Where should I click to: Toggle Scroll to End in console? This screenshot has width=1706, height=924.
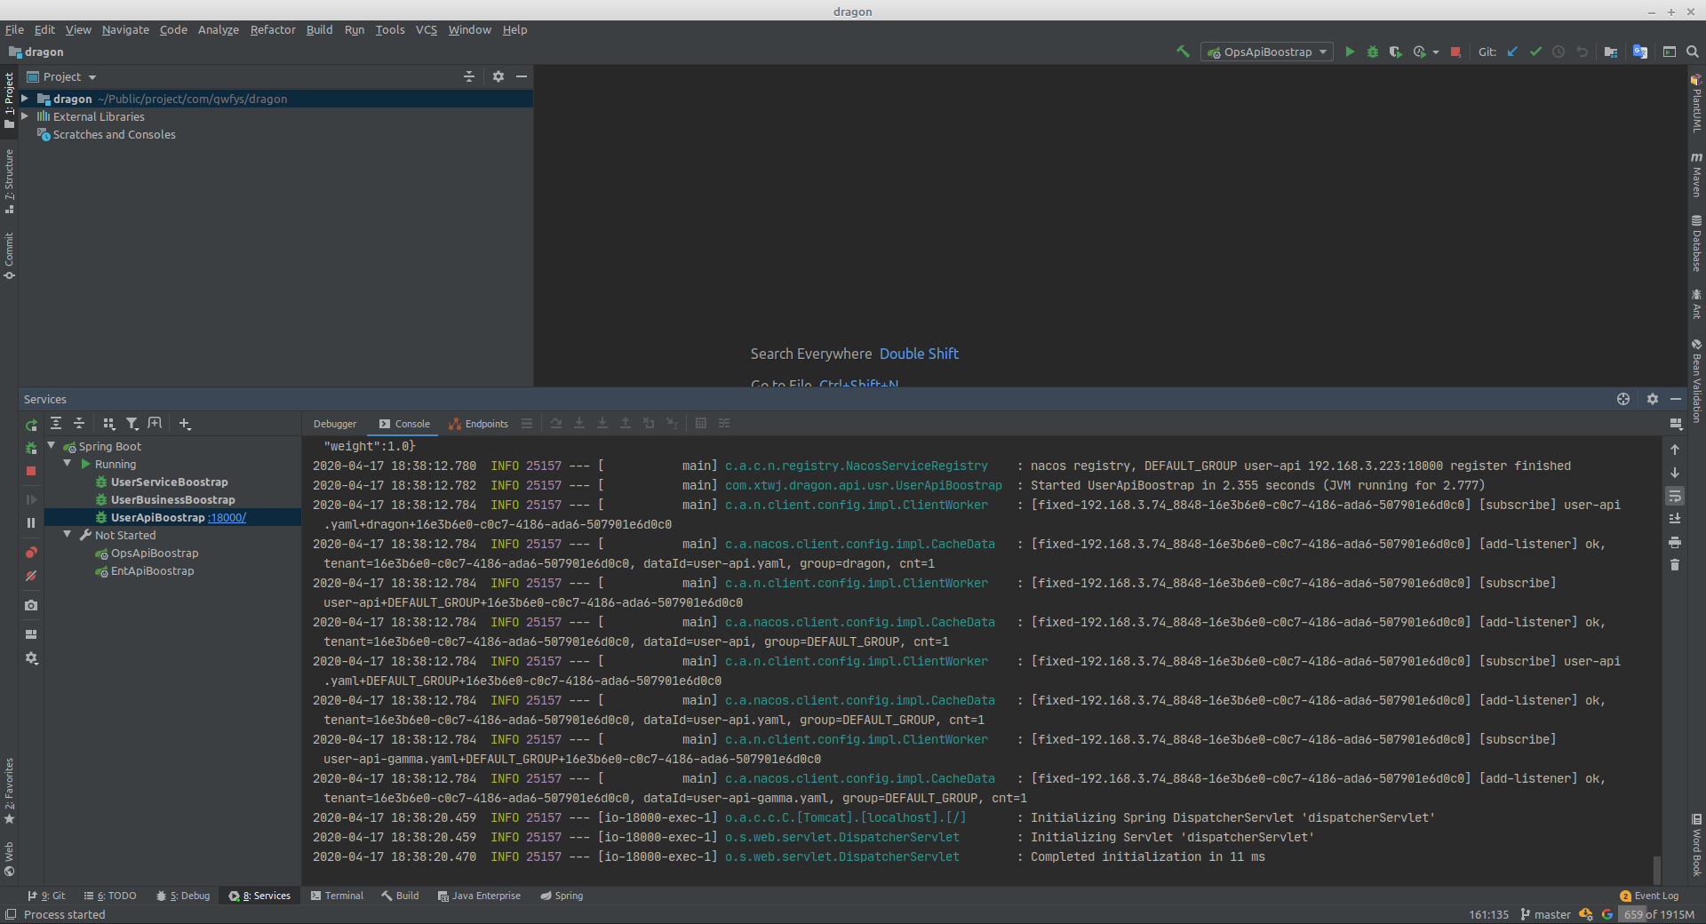point(1675,519)
